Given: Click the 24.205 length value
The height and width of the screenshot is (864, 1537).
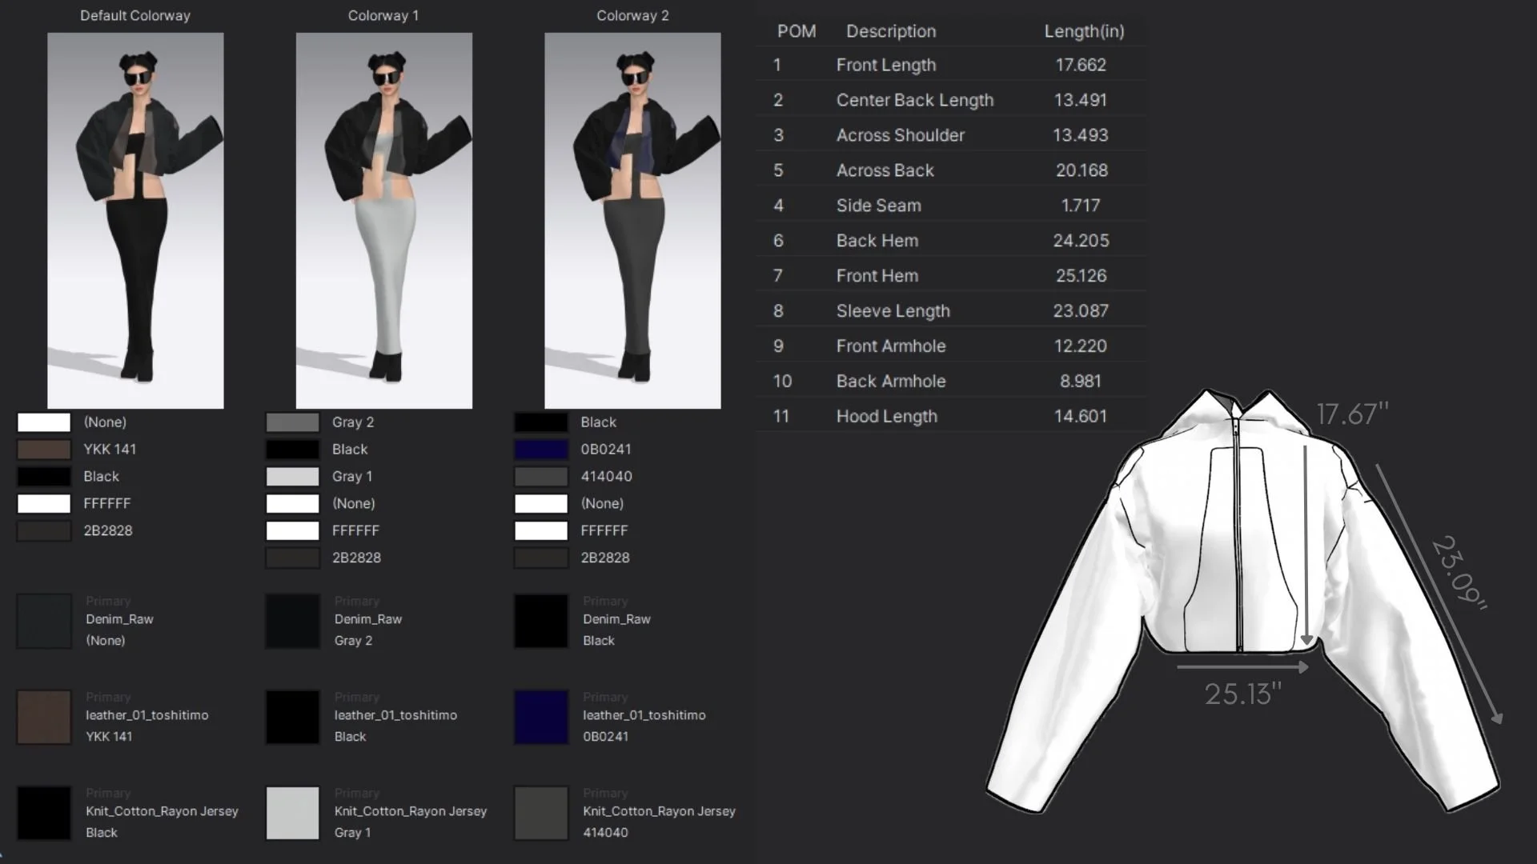Looking at the screenshot, I should pyautogui.click(x=1081, y=241).
